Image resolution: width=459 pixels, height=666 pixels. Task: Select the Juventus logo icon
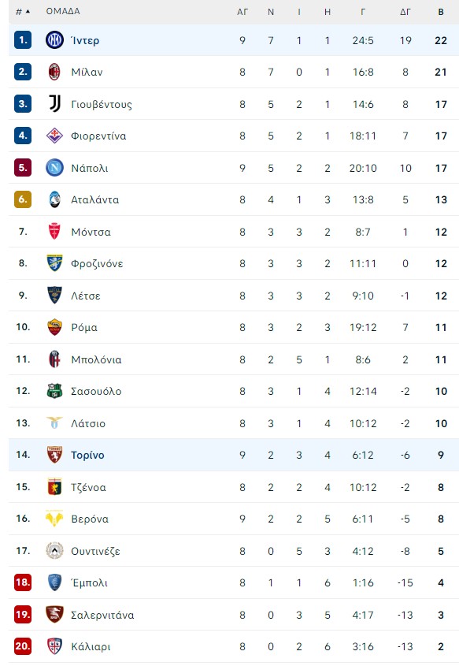tap(54, 104)
